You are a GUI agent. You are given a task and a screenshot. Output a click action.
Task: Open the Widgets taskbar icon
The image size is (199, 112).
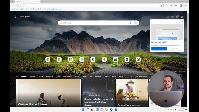97,110
